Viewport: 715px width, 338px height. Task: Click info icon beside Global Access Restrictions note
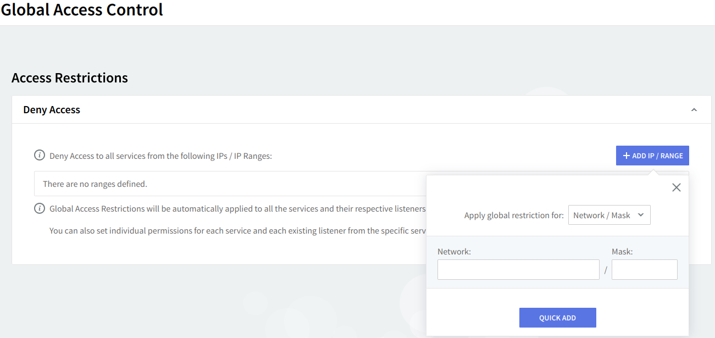point(40,208)
